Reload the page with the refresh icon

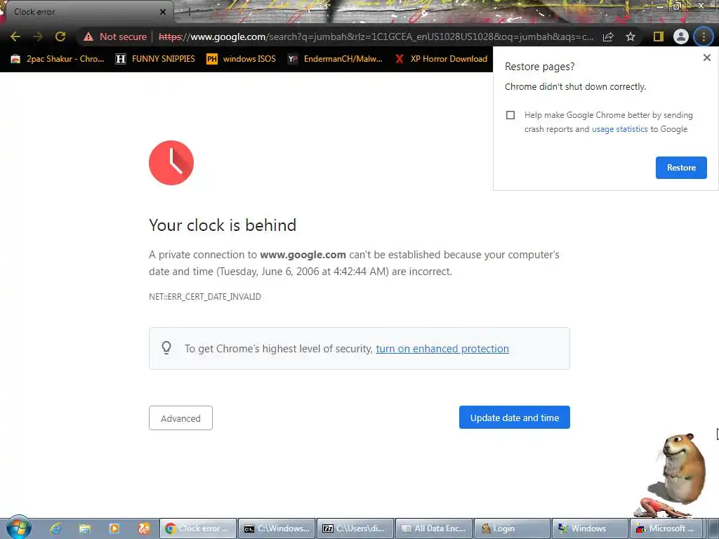pos(60,36)
